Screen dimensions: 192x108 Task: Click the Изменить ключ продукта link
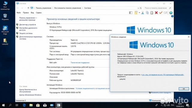161,92
